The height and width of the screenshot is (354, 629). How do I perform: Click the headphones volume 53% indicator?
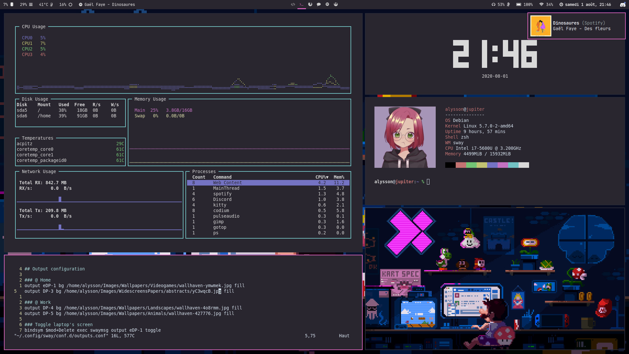[498, 5]
